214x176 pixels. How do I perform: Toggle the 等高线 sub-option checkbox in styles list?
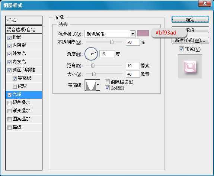coord(15,78)
